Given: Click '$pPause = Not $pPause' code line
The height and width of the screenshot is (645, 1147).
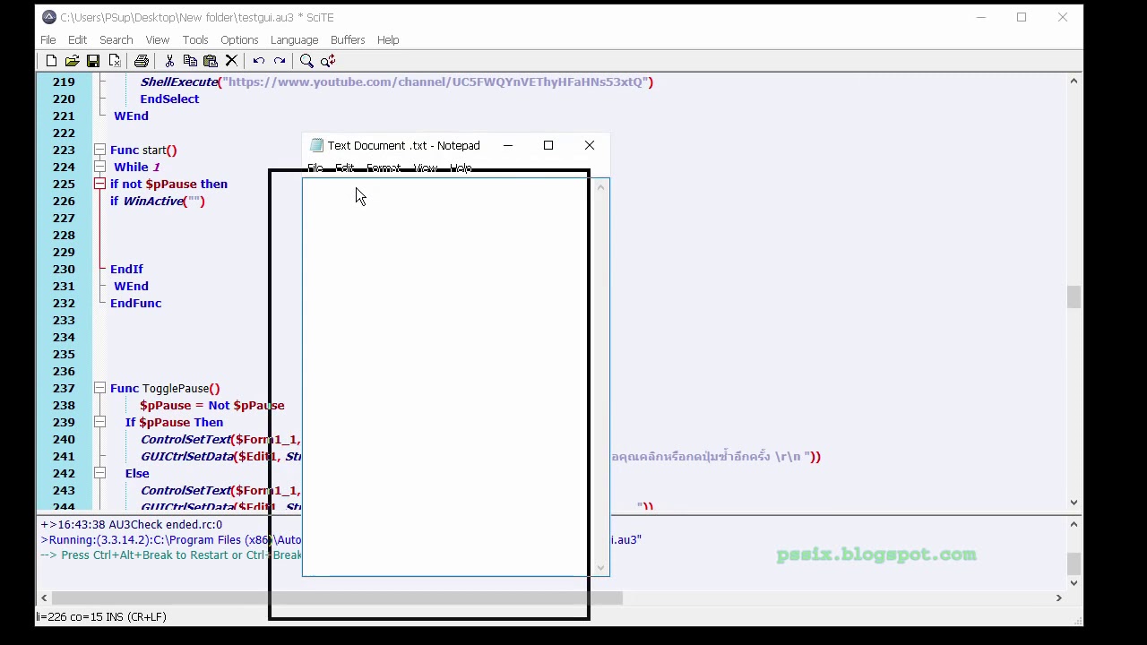Looking at the screenshot, I should tap(212, 405).
